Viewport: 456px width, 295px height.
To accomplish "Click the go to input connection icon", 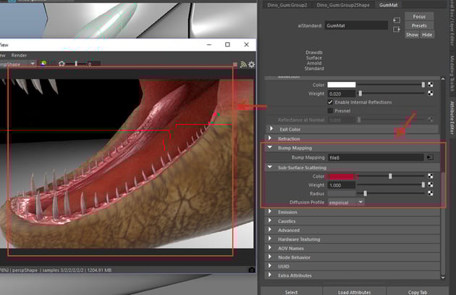I will click(397, 20).
